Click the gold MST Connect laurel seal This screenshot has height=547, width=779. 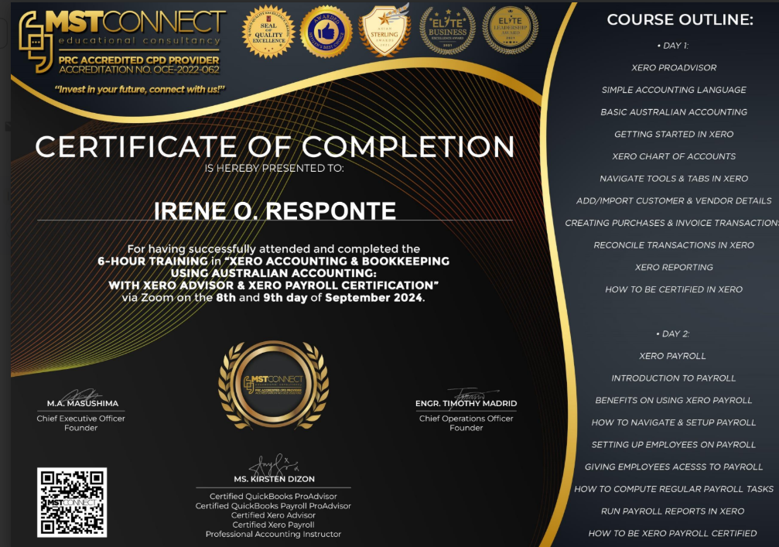click(273, 385)
